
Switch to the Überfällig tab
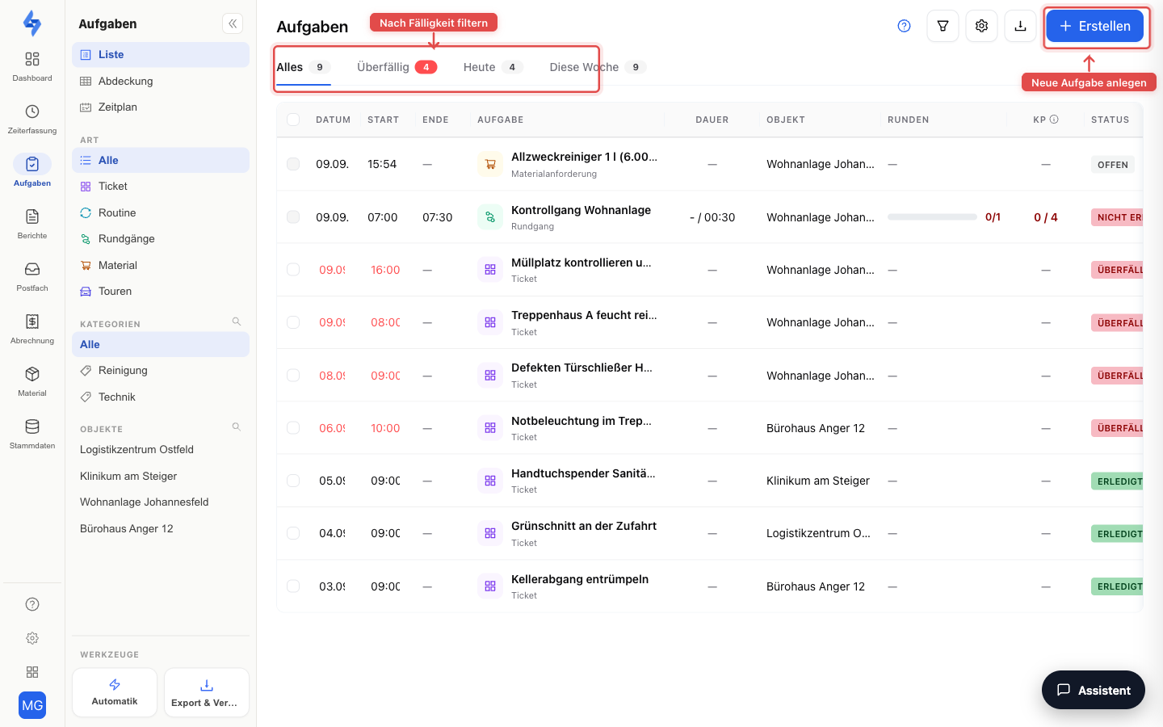coord(397,67)
